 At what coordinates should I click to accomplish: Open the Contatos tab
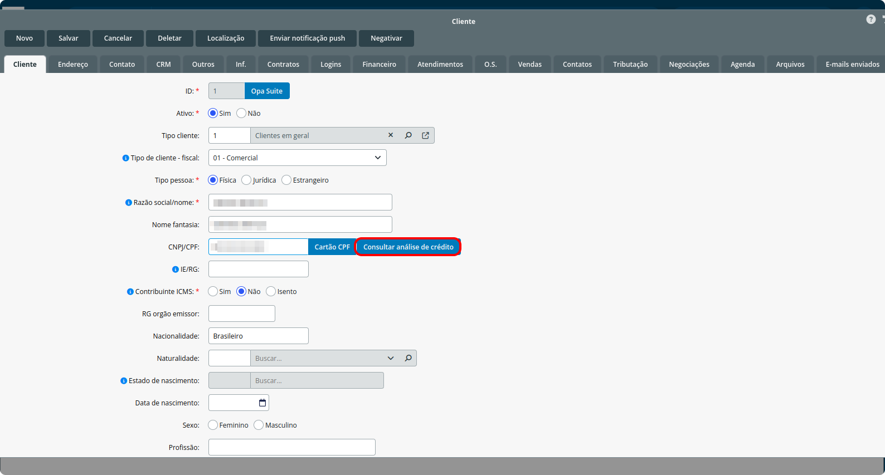tap(577, 64)
